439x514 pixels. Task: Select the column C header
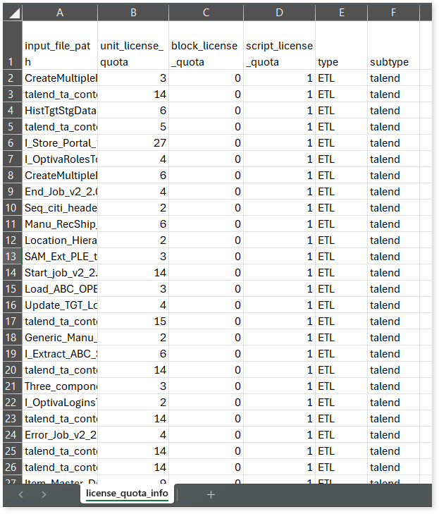coord(206,13)
